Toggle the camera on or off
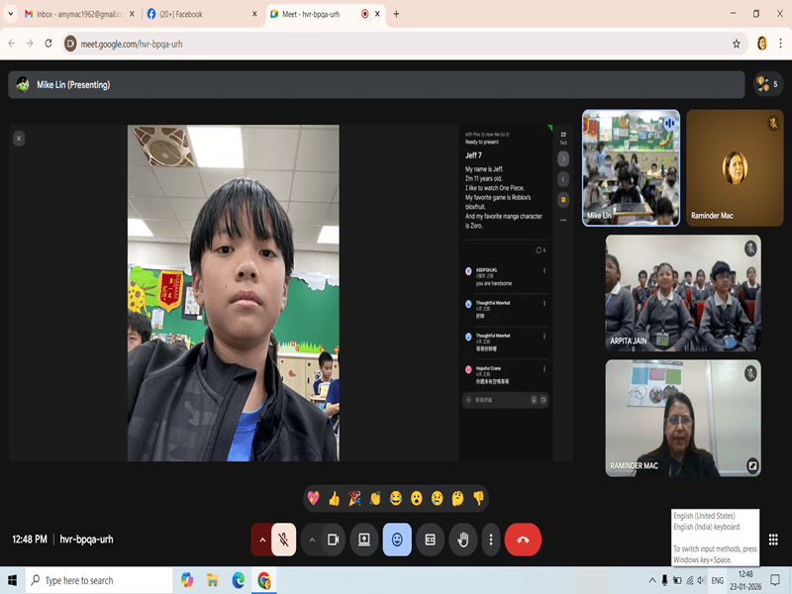The width and height of the screenshot is (792, 594). point(334,540)
